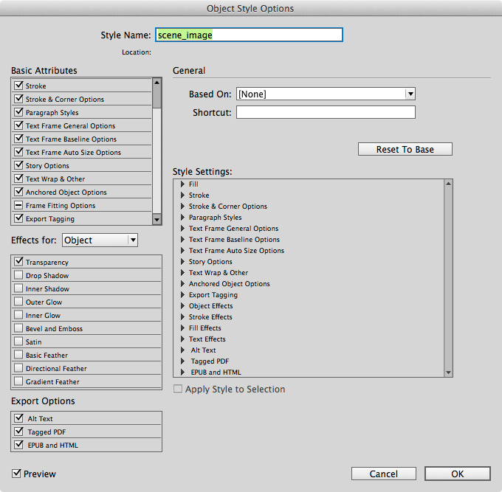502x492 pixels.
Task: Confirm with the OK button
Action: (x=458, y=474)
